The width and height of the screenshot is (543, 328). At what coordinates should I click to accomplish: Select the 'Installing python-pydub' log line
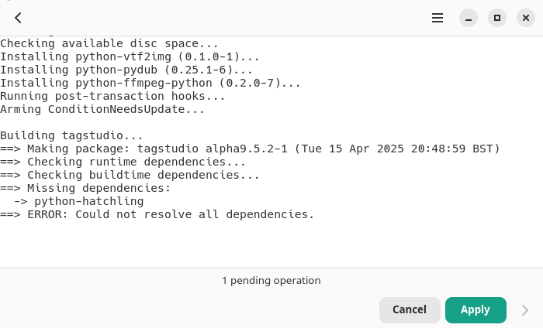(x=126, y=70)
